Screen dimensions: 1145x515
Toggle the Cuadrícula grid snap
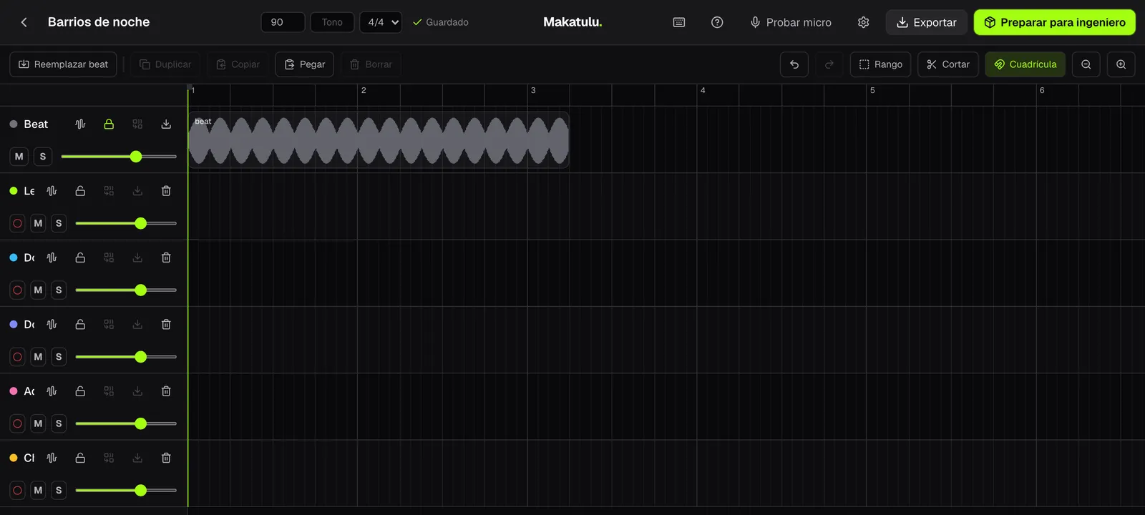tap(1025, 64)
